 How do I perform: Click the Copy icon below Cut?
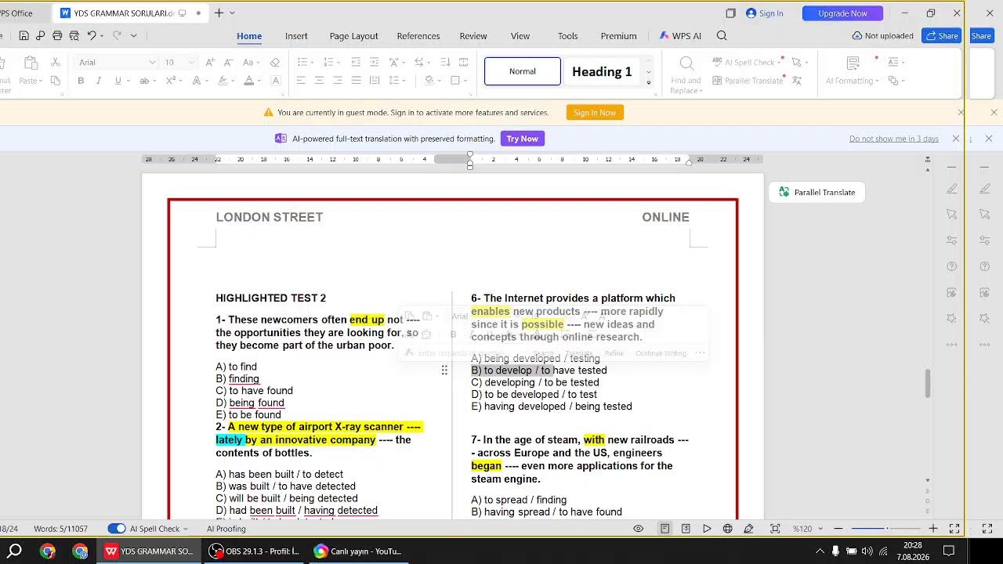[x=55, y=81]
